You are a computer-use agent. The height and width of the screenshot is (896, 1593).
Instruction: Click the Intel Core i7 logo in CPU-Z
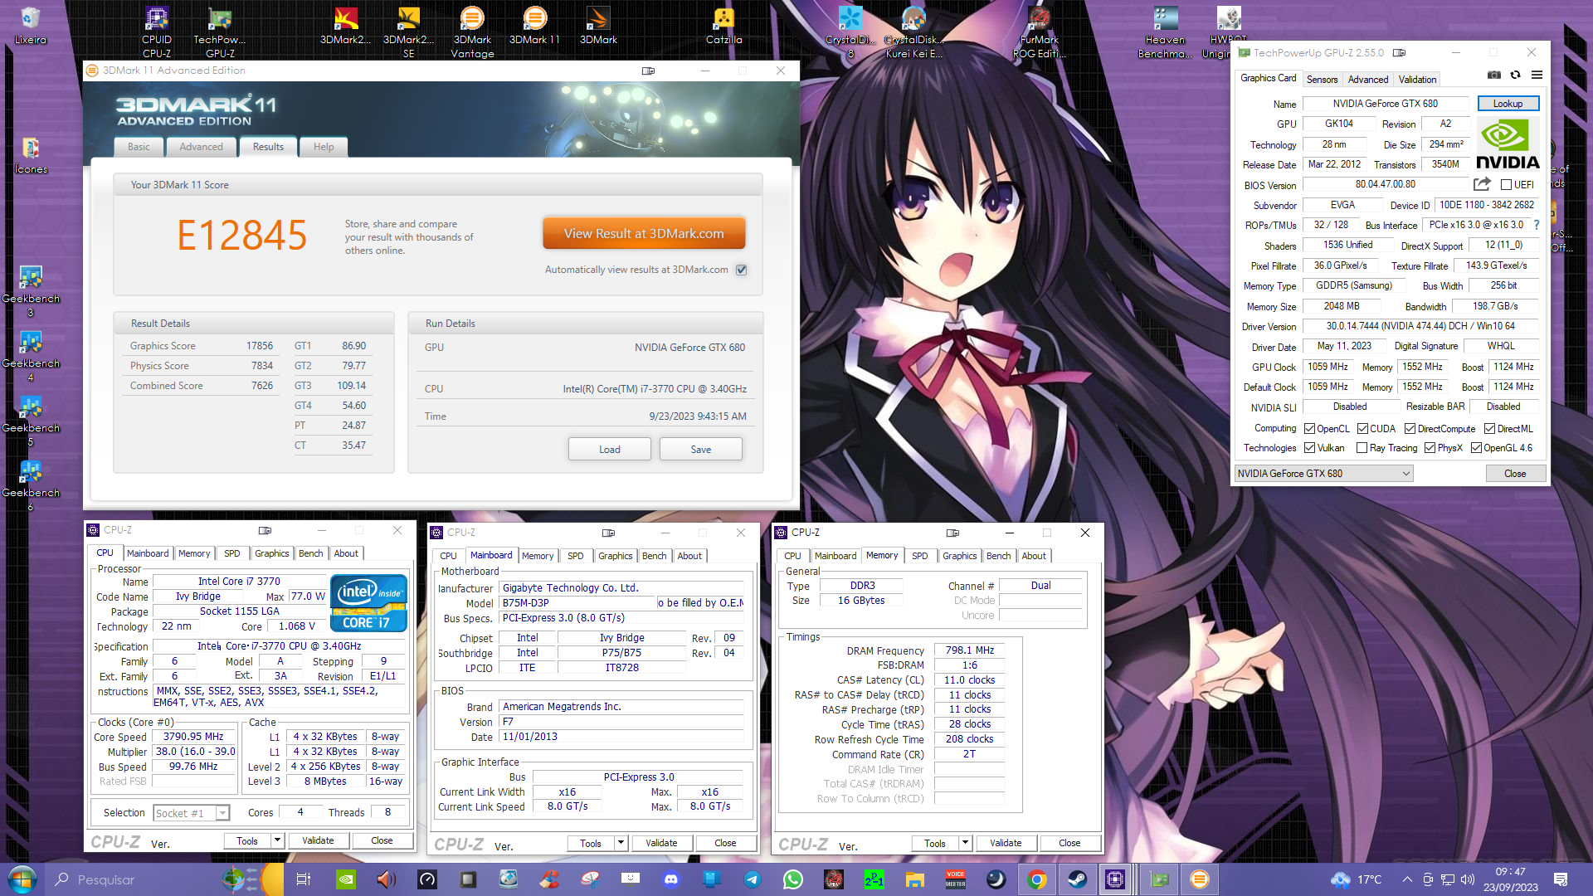coord(368,603)
